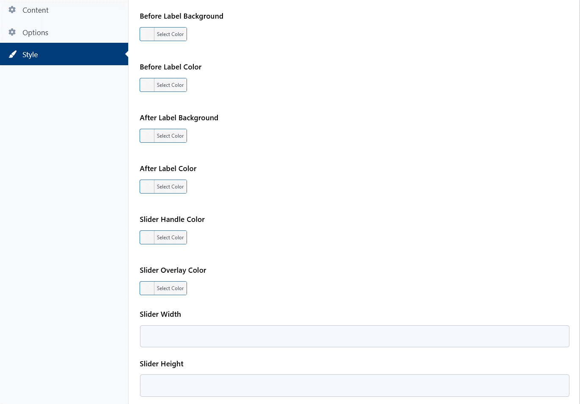This screenshot has width=580, height=404.
Task: Click the paintbrush icon on the Style tab
Action: click(12, 54)
